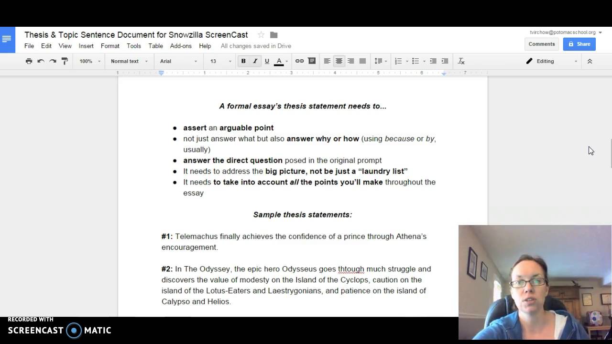Screen dimensions: 612x344
Task: Open line spacing options
Action: pyautogui.click(x=381, y=61)
